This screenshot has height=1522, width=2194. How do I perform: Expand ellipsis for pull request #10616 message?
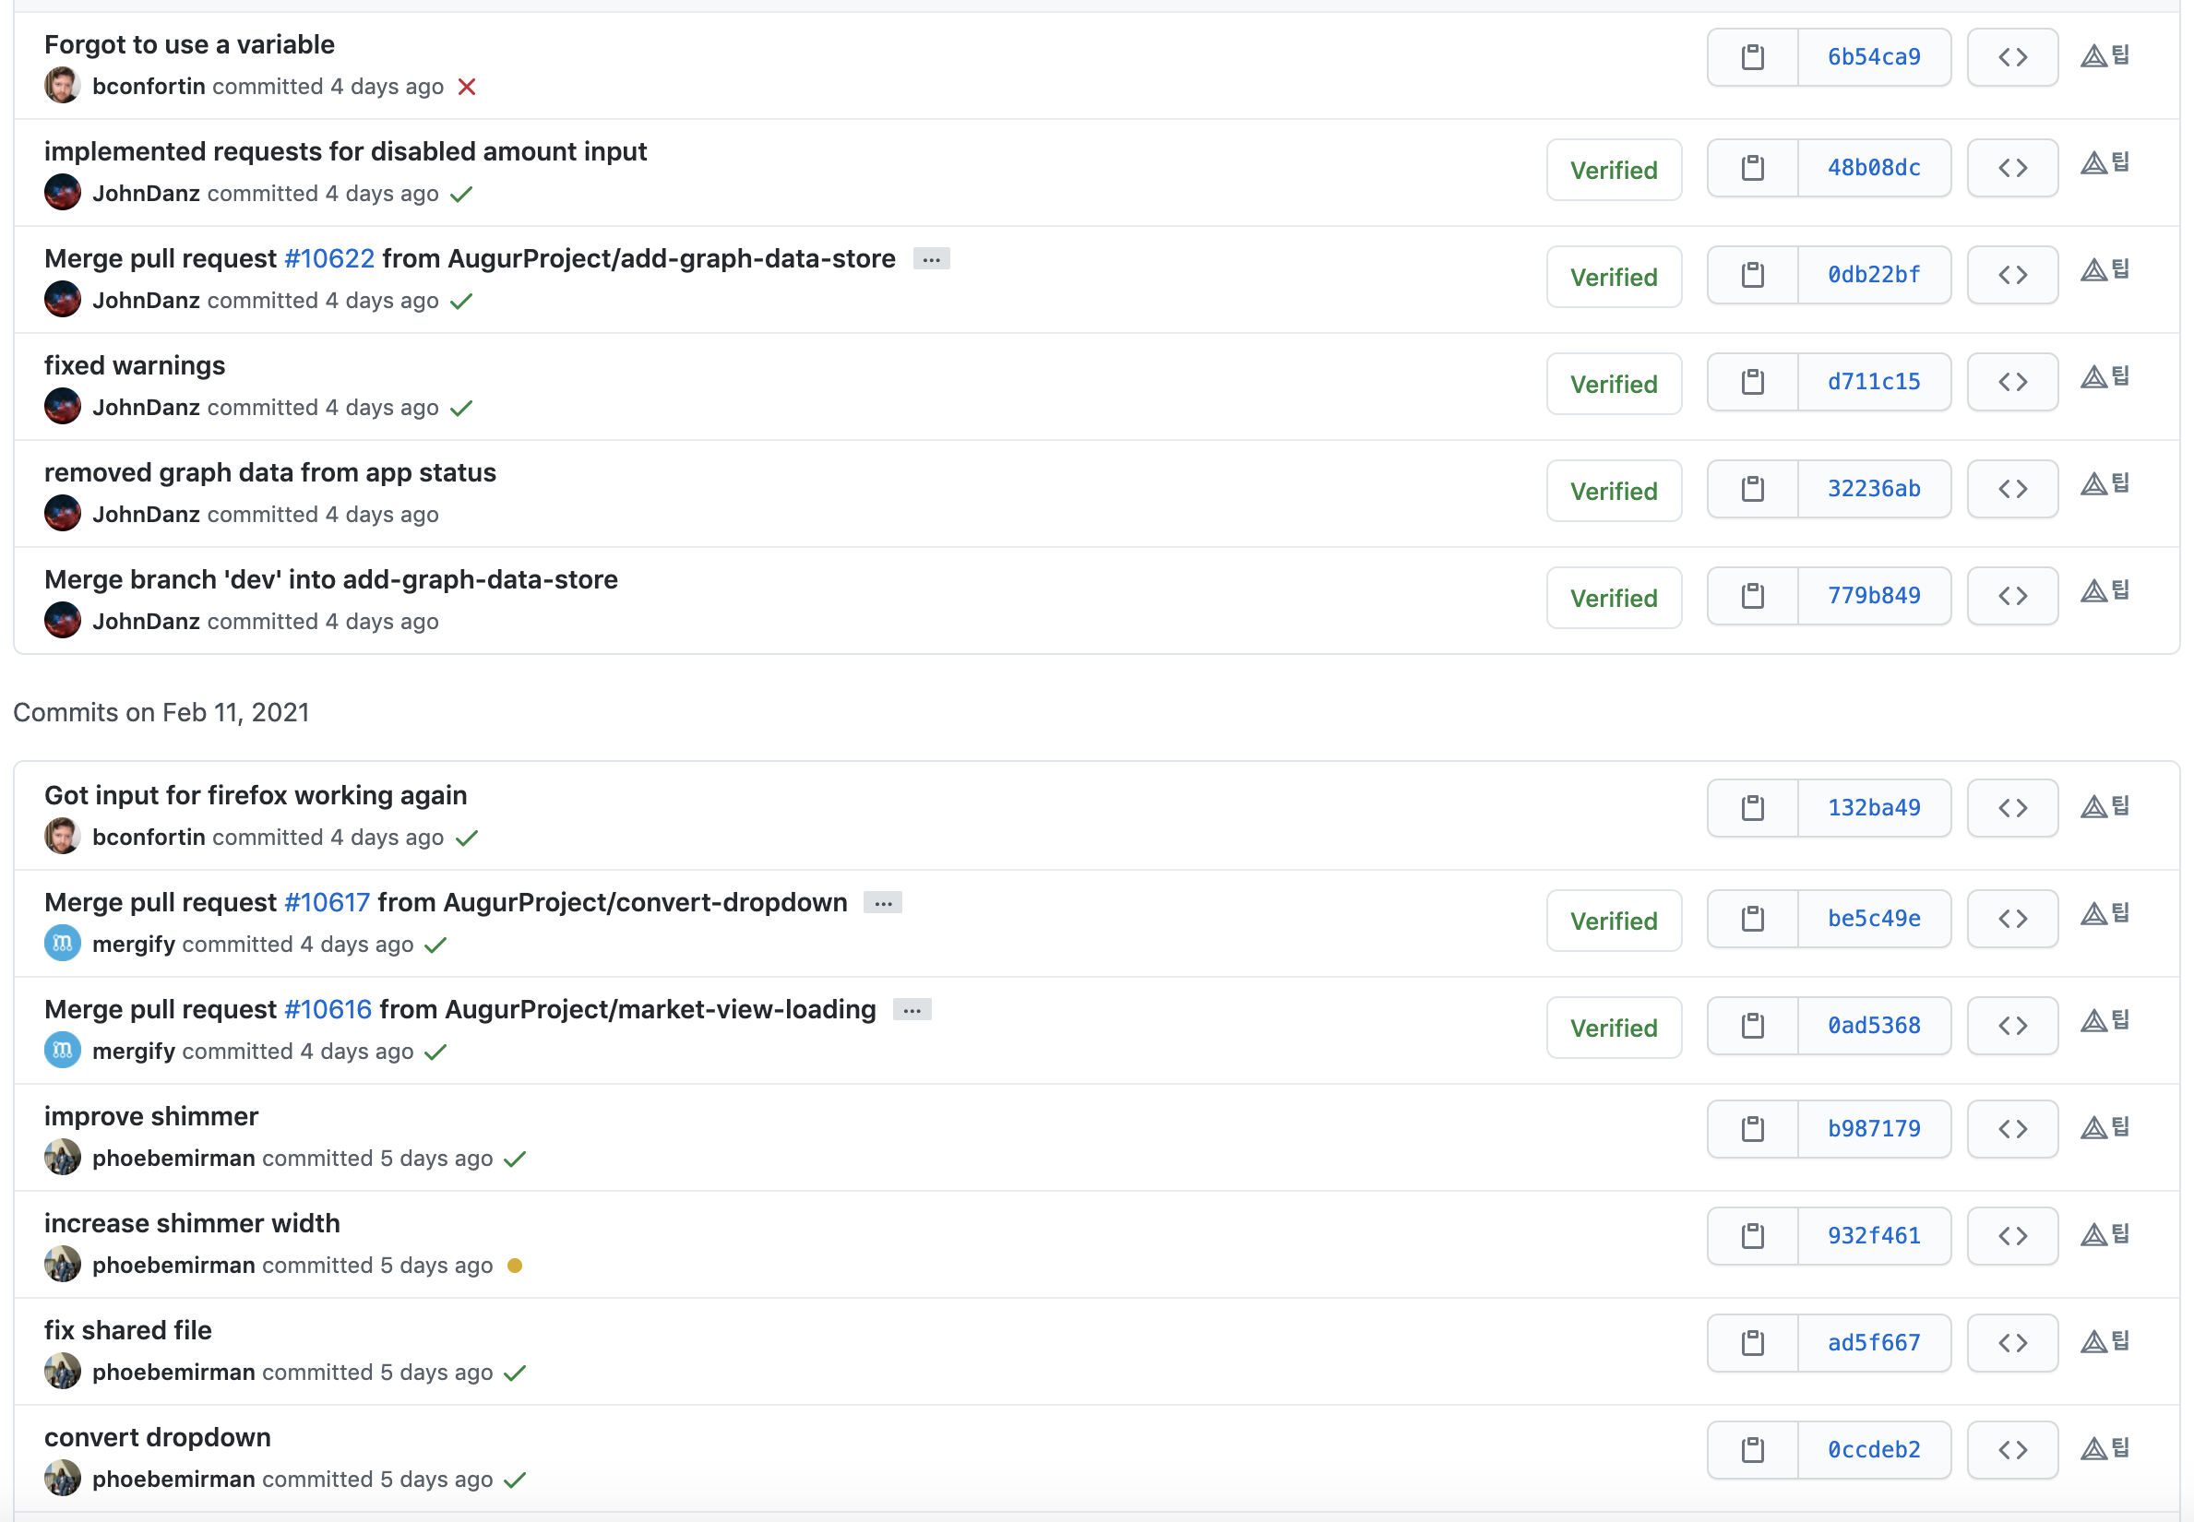(911, 1010)
